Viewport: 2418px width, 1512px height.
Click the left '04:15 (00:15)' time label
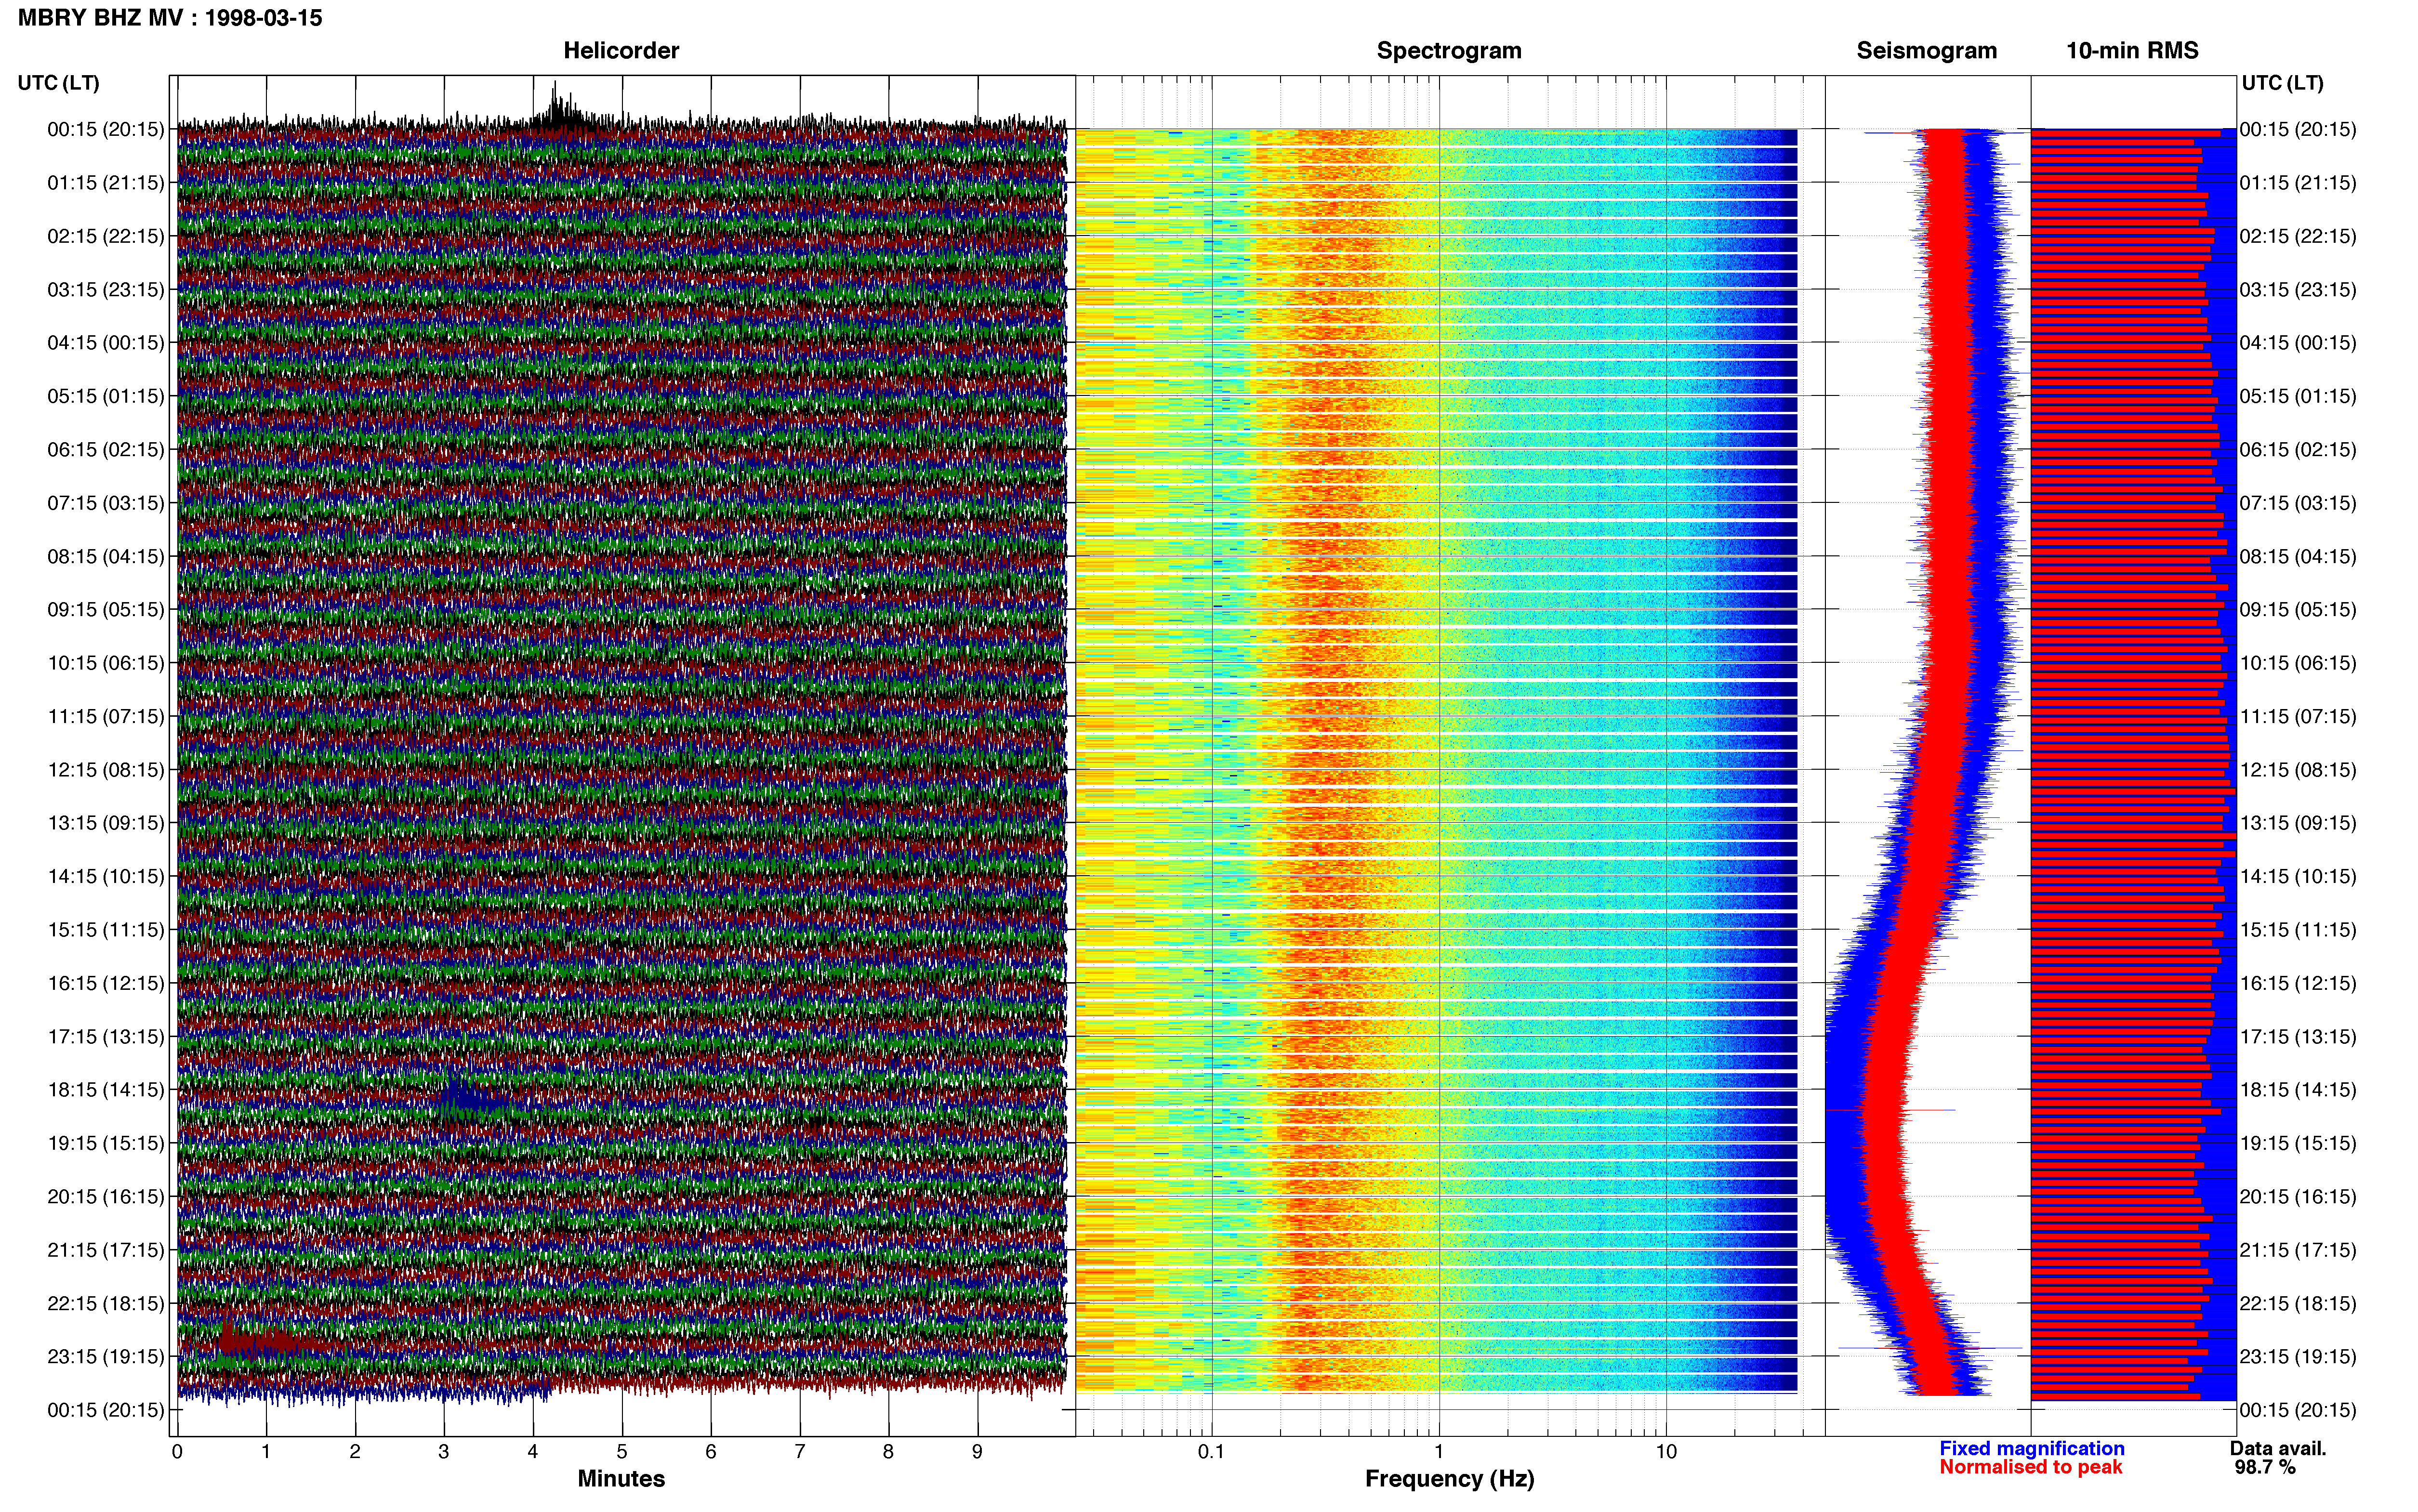(105, 343)
